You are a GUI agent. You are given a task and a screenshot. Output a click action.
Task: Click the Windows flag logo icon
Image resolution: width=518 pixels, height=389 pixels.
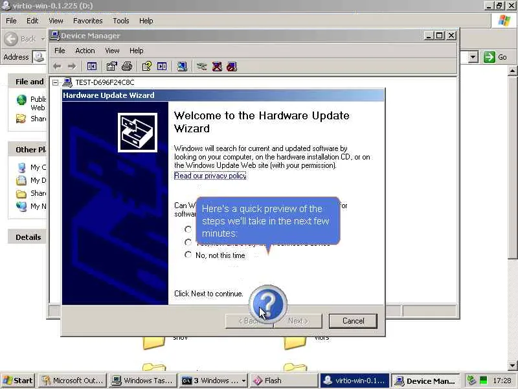(x=504, y=21)
